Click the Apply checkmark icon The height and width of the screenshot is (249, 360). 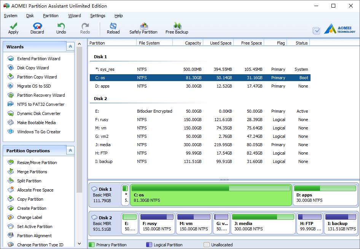coord(13,26)
